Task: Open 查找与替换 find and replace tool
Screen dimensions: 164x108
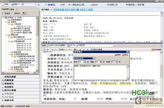Action: point(96,49)
